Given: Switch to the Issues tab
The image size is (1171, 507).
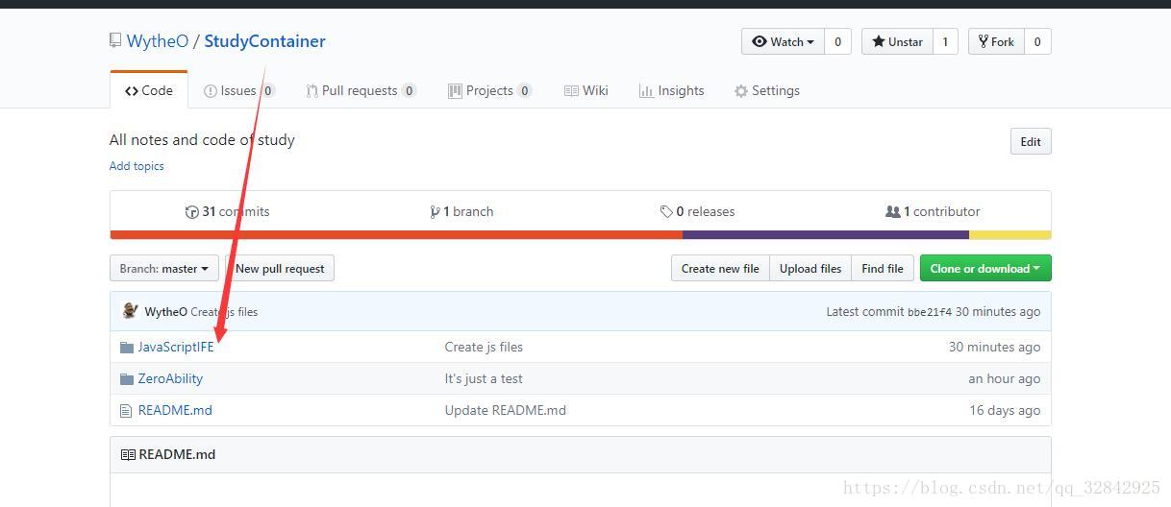Looking at the screenshot, I should (239, 90).
